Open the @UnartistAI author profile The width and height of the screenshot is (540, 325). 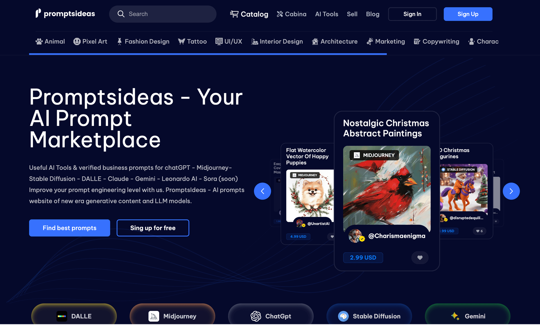point(318,224)
